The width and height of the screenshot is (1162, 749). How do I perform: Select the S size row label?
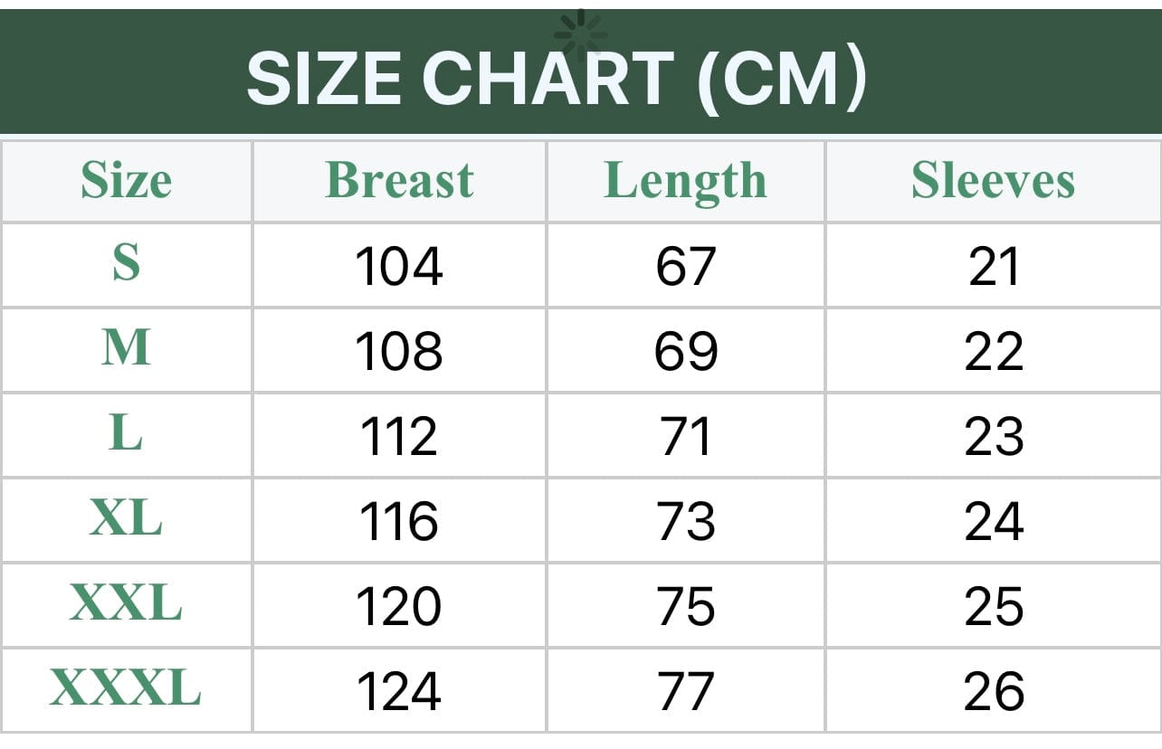point(126,263)
